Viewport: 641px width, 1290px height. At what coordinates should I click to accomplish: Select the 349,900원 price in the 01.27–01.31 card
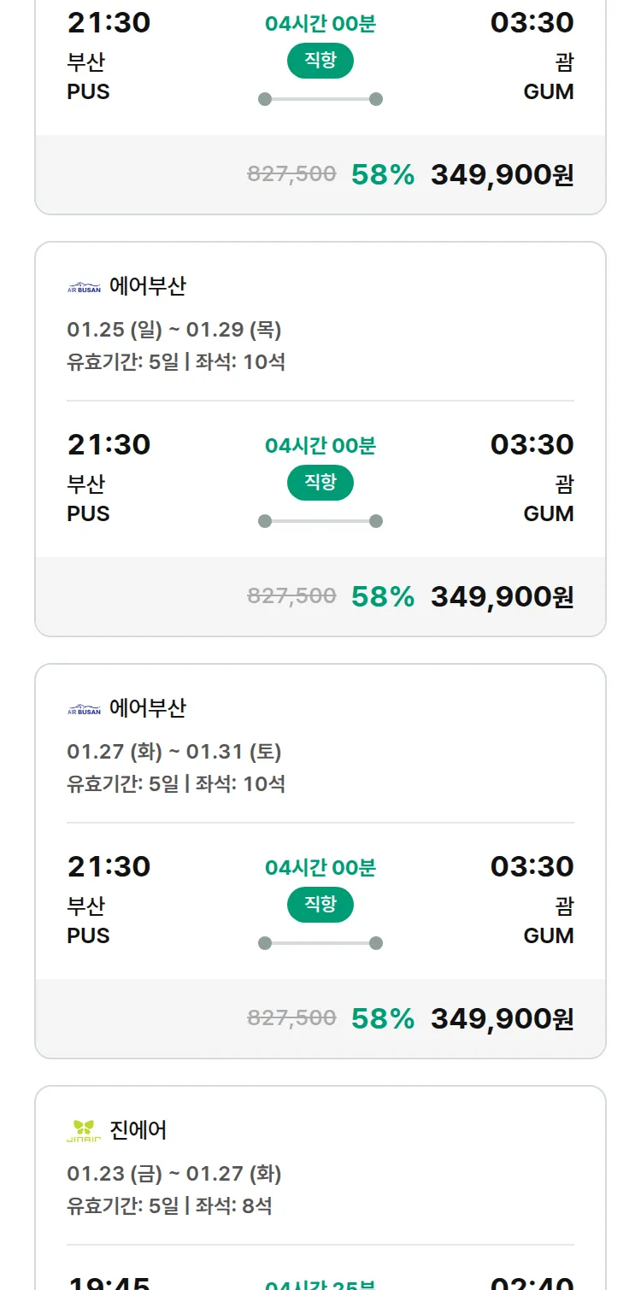(502, 1018)
